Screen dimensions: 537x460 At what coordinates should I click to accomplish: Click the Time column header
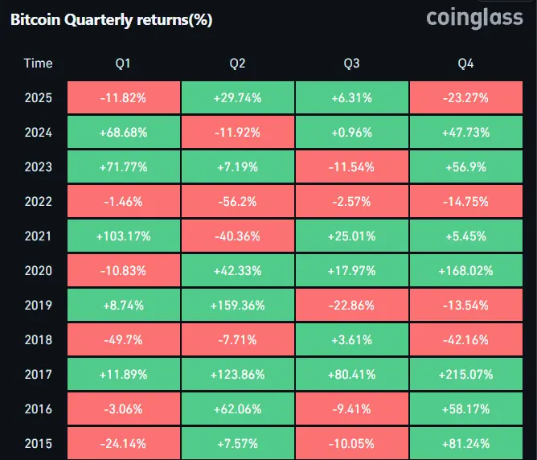tap(38, 63)
